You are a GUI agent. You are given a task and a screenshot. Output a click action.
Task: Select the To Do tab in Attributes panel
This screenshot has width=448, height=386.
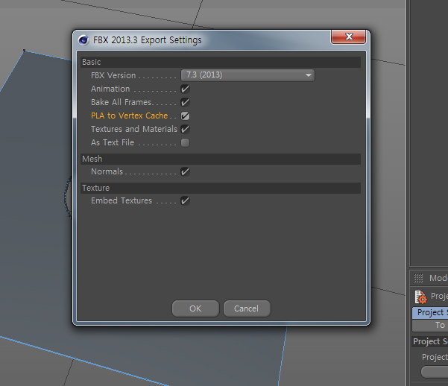(430, 326)
